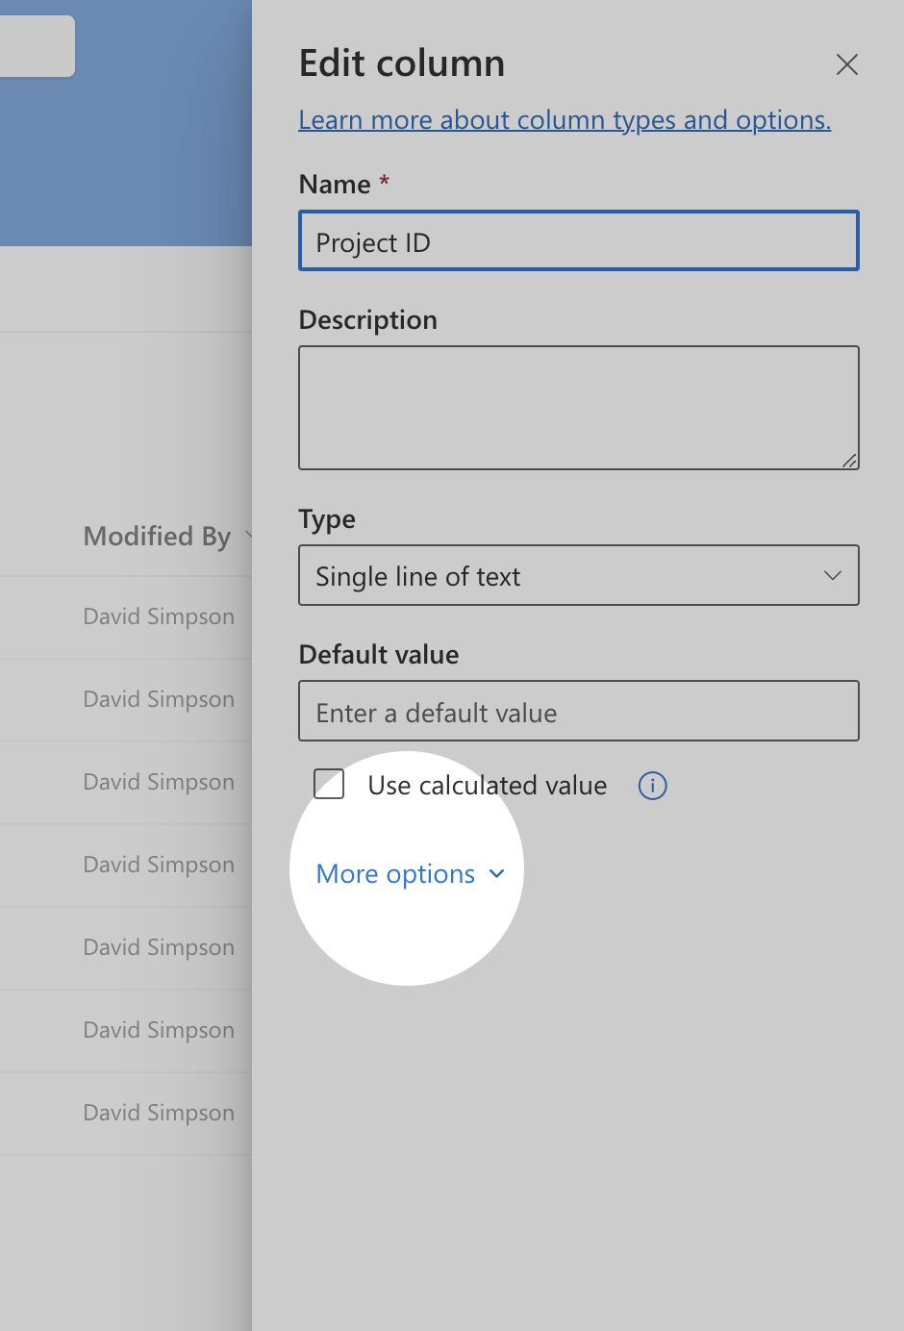Click the chevron next to More options

[x=496, y=874]
